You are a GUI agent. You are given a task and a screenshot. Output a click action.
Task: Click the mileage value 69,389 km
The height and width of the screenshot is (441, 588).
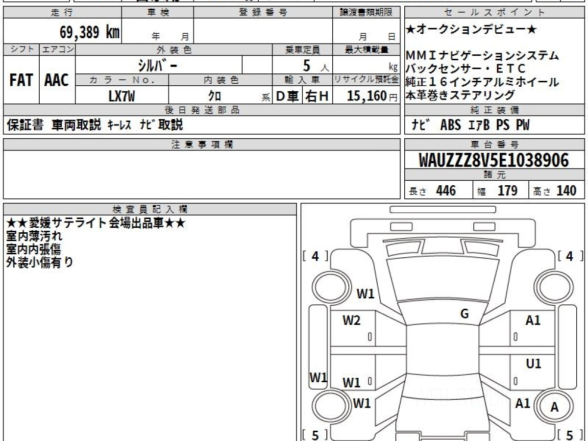pyautogui.click(x=90, y=32)
